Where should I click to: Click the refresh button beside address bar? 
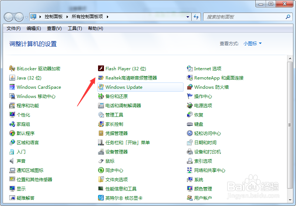pyautogui.click(x=196, y=17)
